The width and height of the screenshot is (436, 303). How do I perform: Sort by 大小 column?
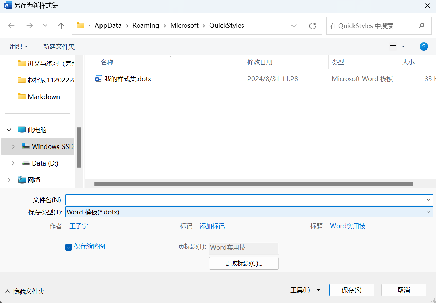point(408,62)
